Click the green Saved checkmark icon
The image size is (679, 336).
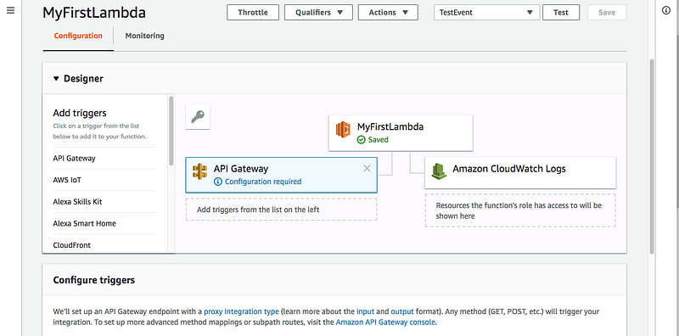(x=362, y=140)
